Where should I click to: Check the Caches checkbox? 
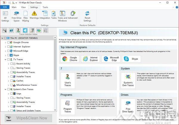(x=12, y=81)
